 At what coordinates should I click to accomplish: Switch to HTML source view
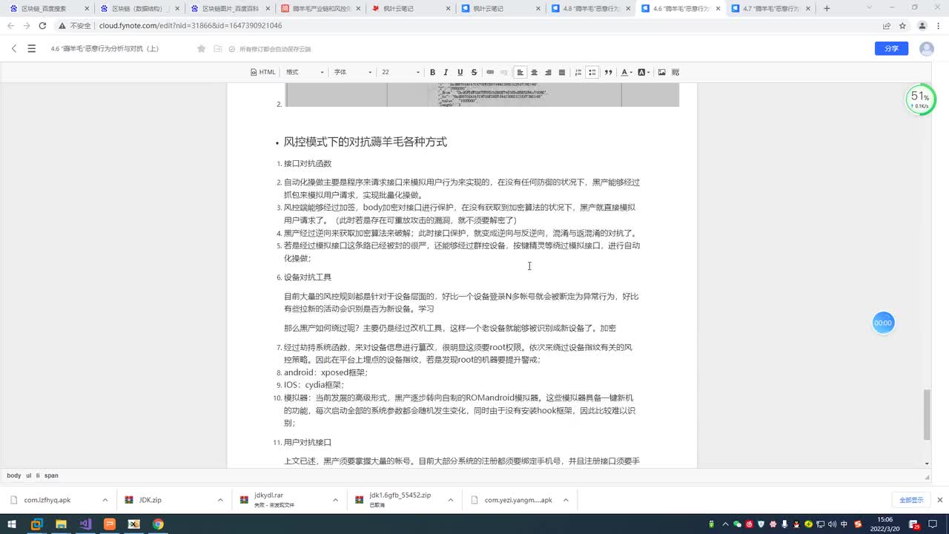(x=263, y=72)
